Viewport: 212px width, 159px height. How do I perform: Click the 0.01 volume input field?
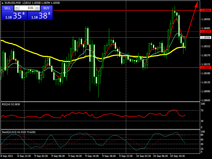pyautogui.click(x=27, y=8)
